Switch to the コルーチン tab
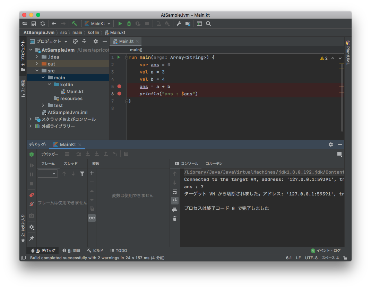This screenshot has height=289, width=371. pos(214,164)
